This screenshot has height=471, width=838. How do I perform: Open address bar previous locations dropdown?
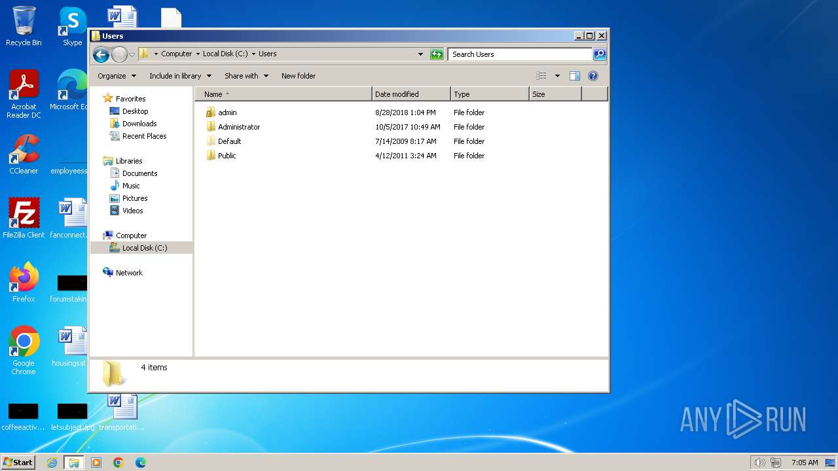click(x=420, y=54)
